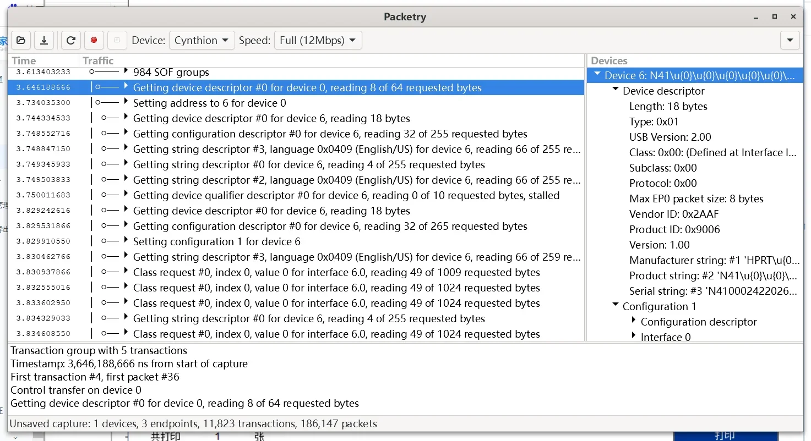Expand the Interface 0 node
Image resolution: width=811 pixels, height=441 pixels.
[x=634, y=337]
